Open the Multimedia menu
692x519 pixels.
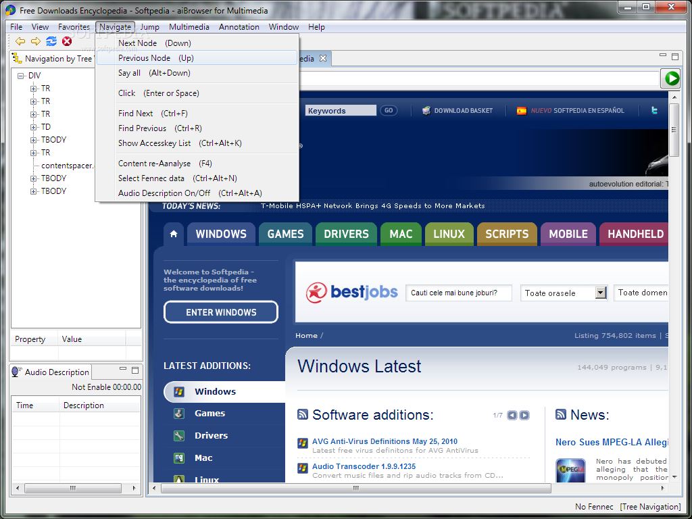coord(189,27)
